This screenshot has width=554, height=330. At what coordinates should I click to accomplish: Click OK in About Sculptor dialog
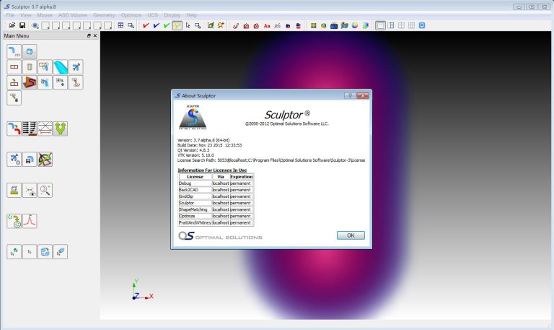point(351,235)
